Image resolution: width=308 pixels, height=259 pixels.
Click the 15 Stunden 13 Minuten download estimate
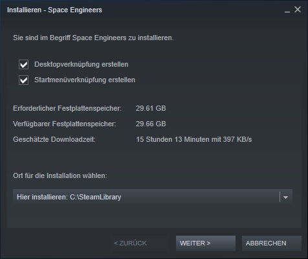point(194,139)
